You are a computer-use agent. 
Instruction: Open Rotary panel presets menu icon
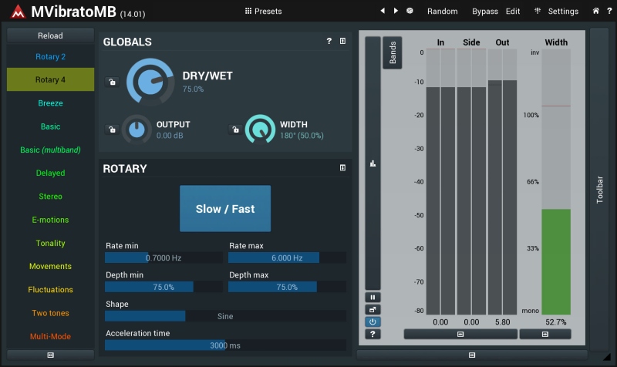342,168
